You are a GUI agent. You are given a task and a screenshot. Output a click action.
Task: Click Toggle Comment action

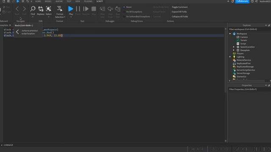pyautogui.click(x=180, y=7)
